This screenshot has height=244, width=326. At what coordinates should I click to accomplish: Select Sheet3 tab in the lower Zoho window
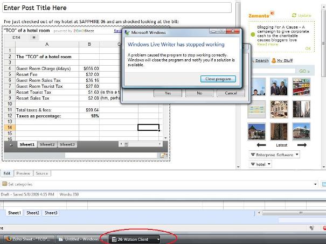pos(51,213)
